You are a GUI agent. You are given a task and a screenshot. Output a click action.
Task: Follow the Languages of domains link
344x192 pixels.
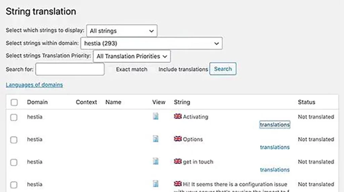tap(34, 85)
